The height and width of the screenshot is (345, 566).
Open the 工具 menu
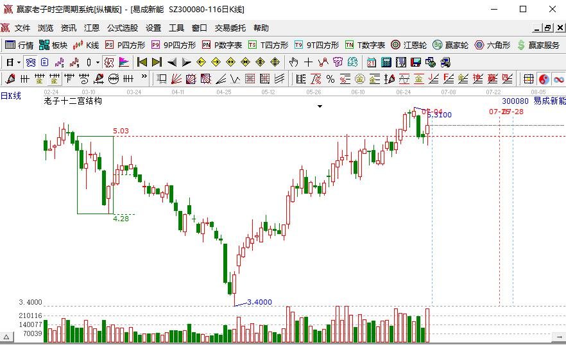point(176,28)
